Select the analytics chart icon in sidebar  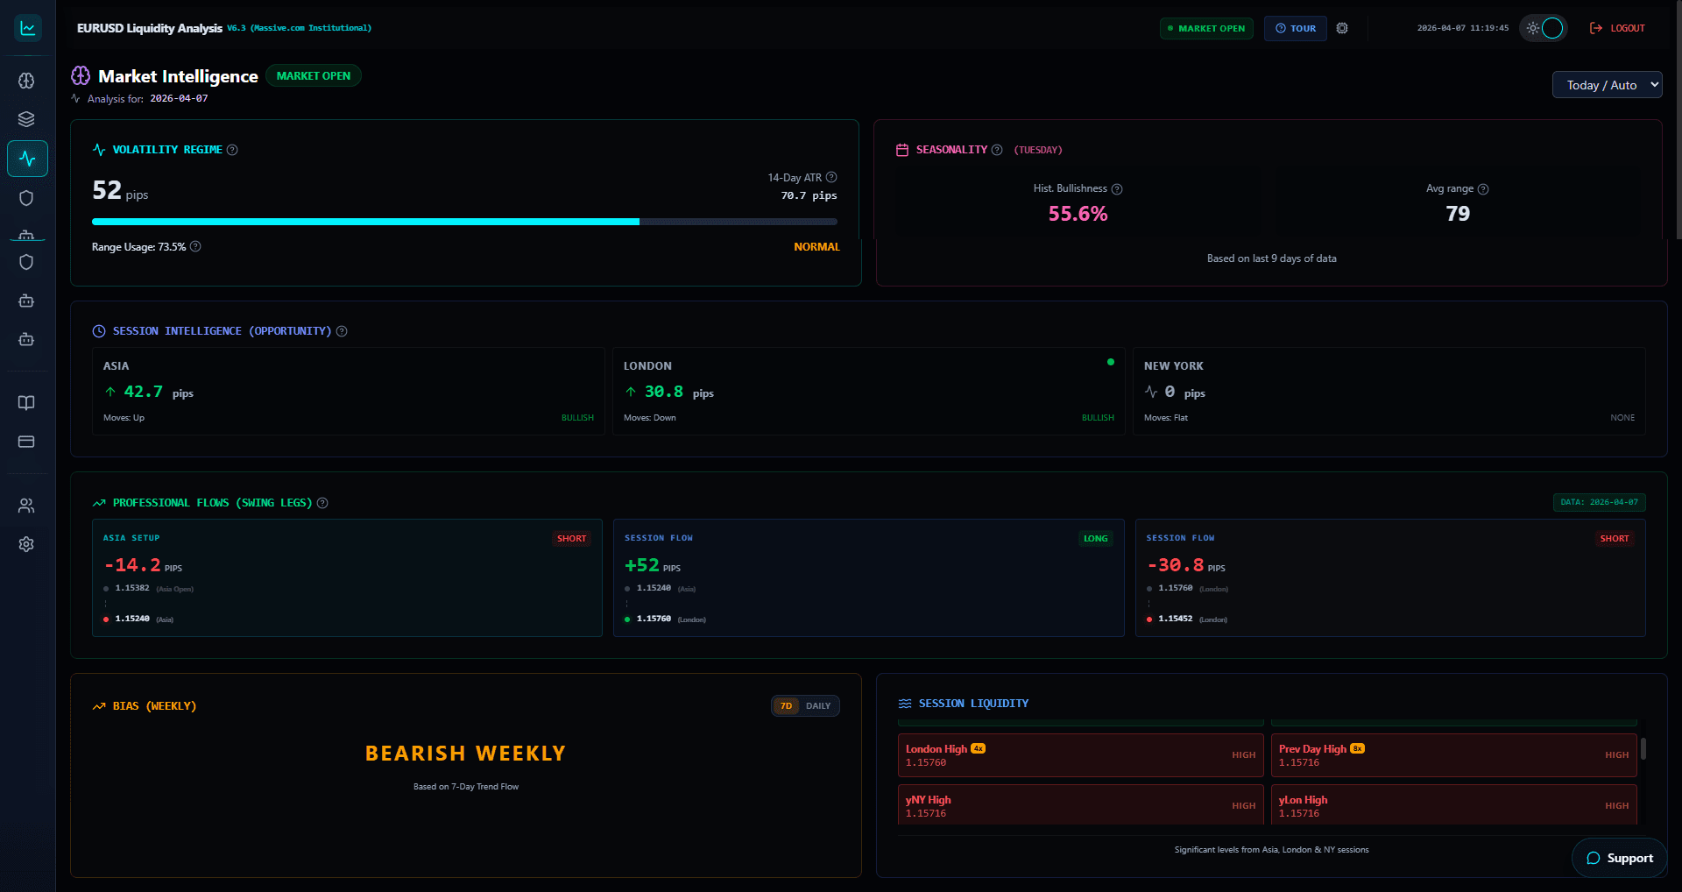tap(27, 28)
